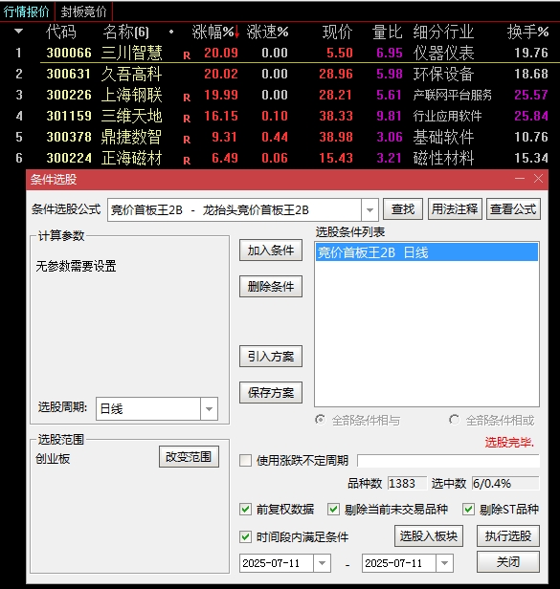Minimize the 条件选股 dialog

tap(520, 179)
